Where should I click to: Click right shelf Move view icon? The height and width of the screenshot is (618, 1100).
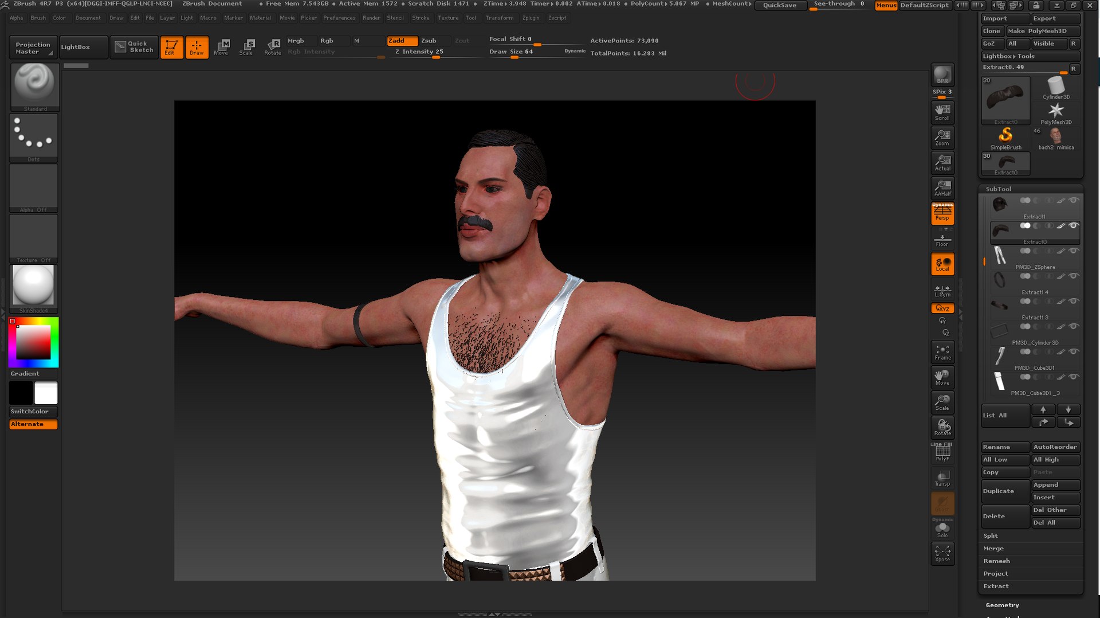pos(942,377)
